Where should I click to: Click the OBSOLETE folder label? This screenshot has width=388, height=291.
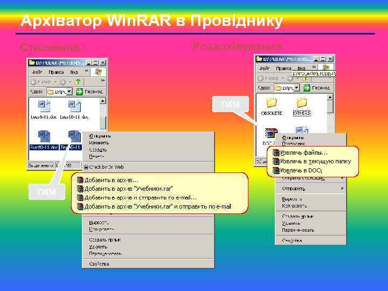(x=272, y=113)
